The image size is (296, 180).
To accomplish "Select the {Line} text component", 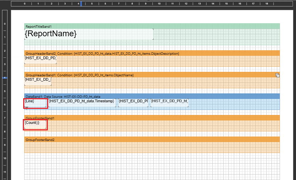I will [x=36, y=103].
